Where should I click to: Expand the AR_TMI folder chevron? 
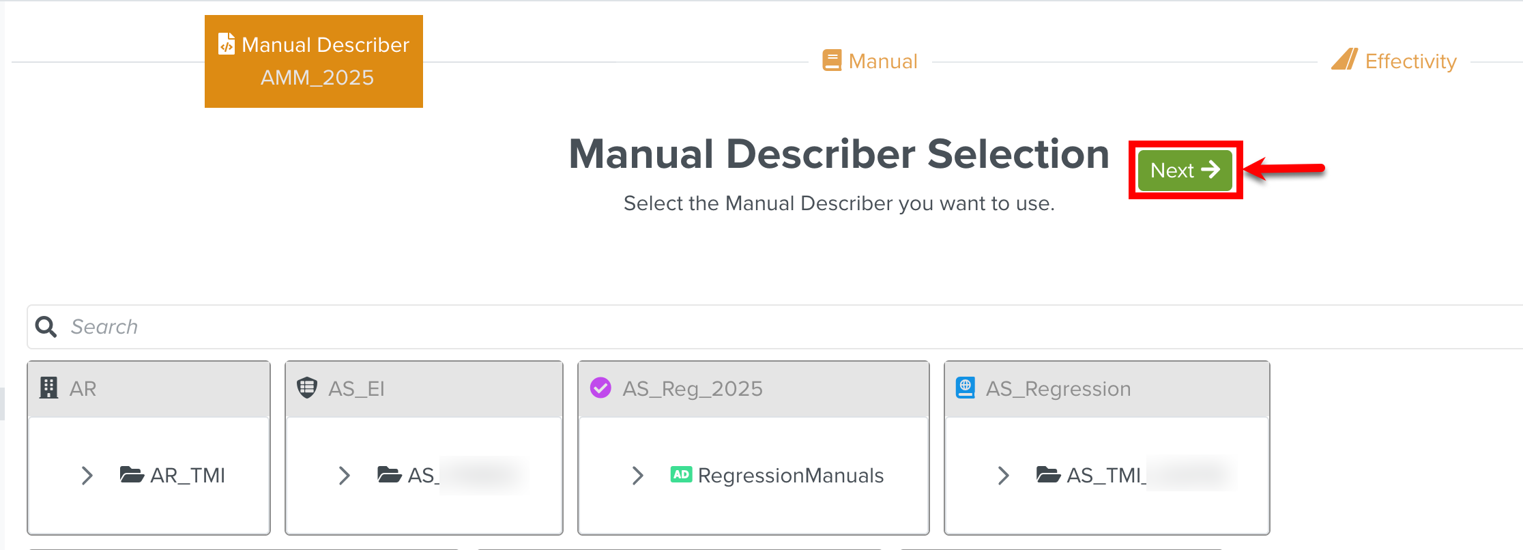click(87, 476)
